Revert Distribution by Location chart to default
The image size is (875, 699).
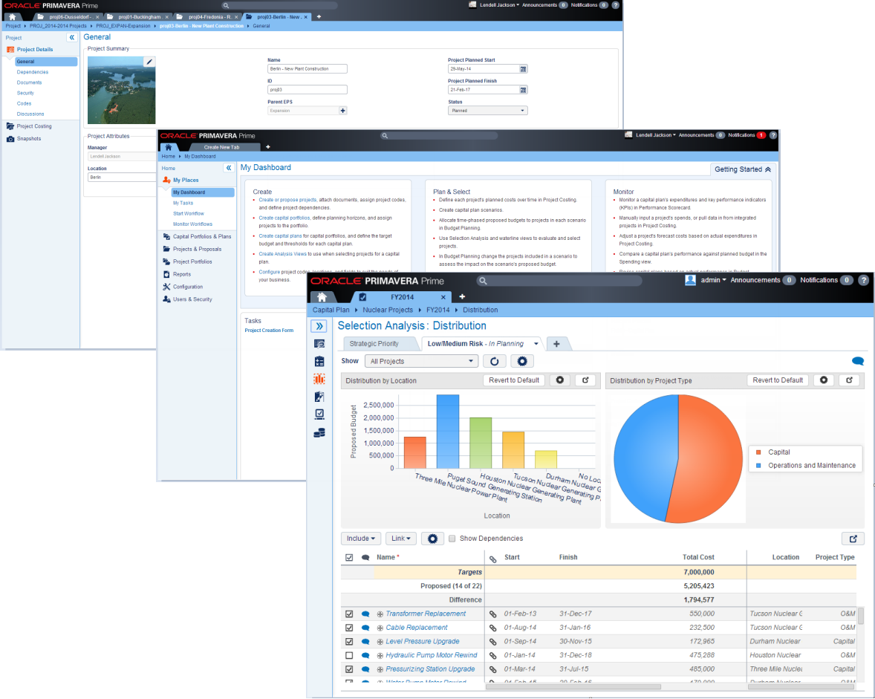pyautogui.click(x=514, y=380)
